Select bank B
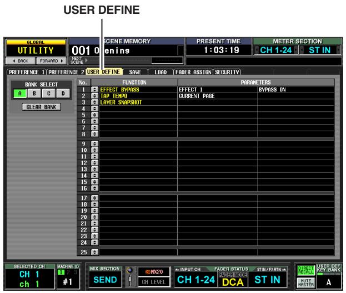This screenshot has width=346, height=293. (34, 94)
